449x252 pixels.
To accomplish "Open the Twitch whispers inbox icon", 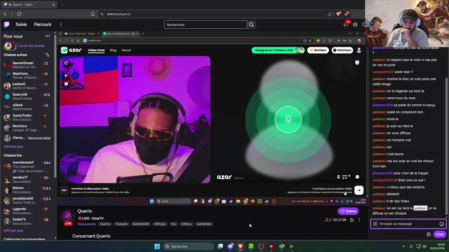I will coord(355,24).
